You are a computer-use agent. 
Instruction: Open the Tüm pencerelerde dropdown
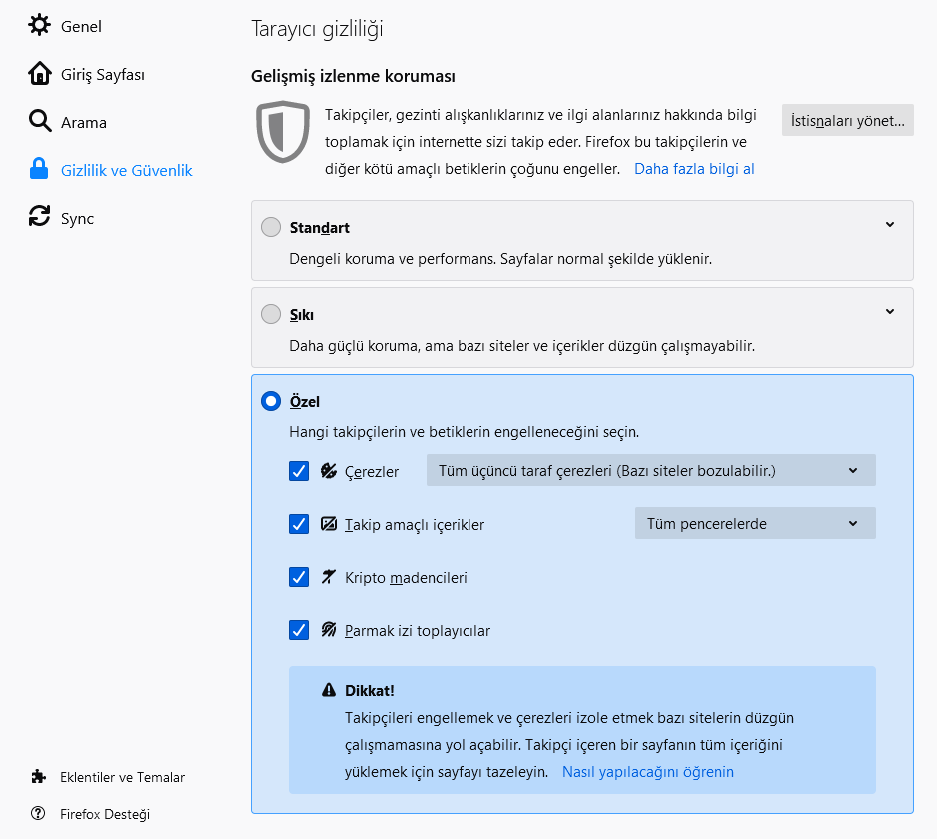(754, 524)
